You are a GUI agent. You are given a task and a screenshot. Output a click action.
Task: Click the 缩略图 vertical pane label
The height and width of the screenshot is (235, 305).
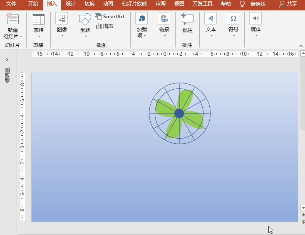point(7,75)
